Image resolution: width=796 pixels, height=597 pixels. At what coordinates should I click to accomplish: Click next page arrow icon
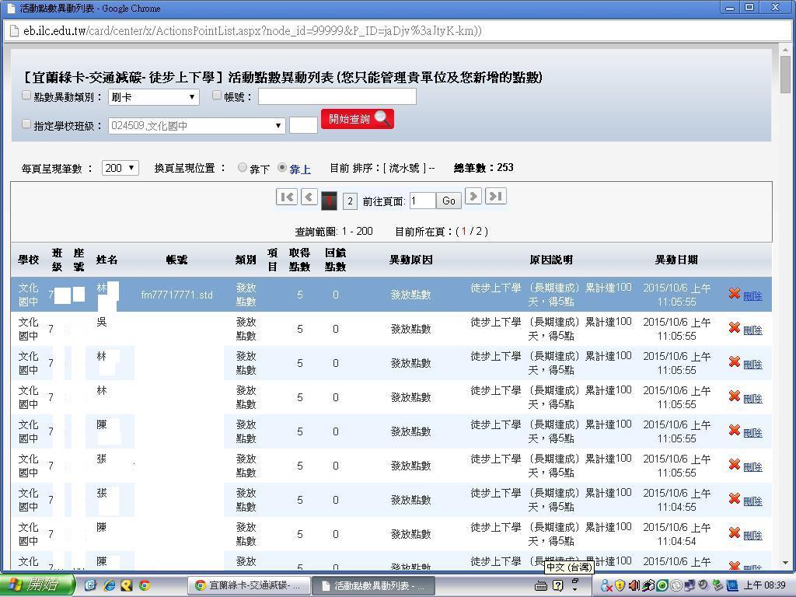click(x=473, y=197)
